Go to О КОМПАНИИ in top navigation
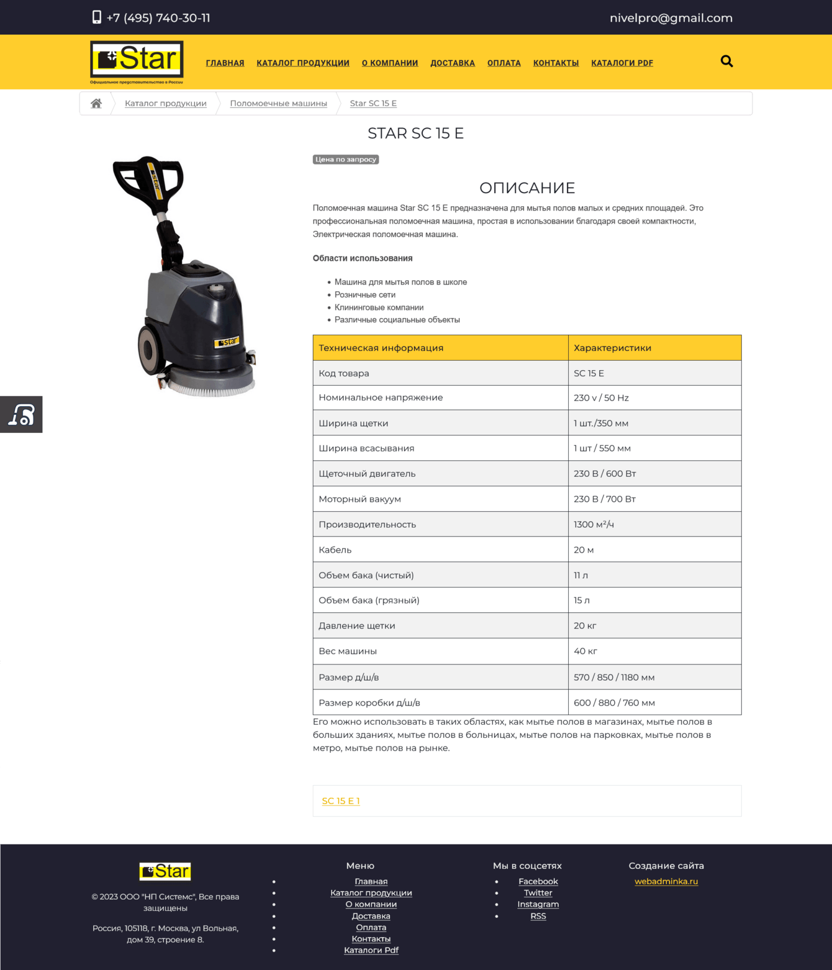Viewport: 832px width, 970px height. click(390, 63)
